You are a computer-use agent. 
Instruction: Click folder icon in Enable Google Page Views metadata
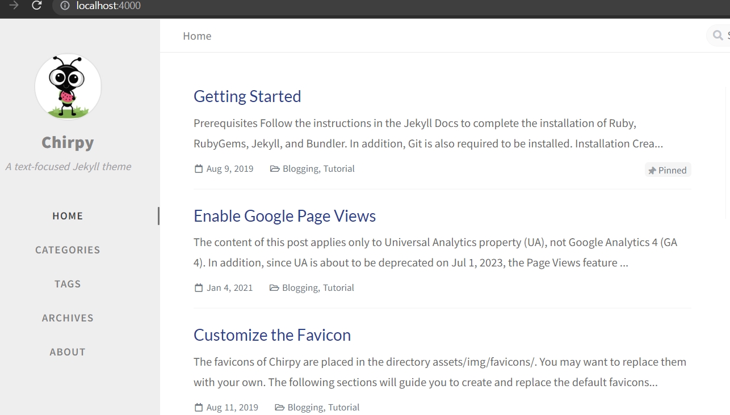pyautogui.click(x=274, y=288)
